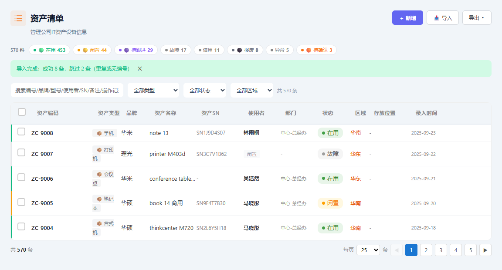Image resolution: width=502 pixels, height=270 pixels.
Task: Click the 录入时间 column header
Action: pos(427,113)
